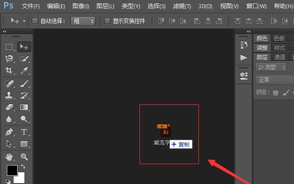Open the Actions panel play icon

(244, 57)
